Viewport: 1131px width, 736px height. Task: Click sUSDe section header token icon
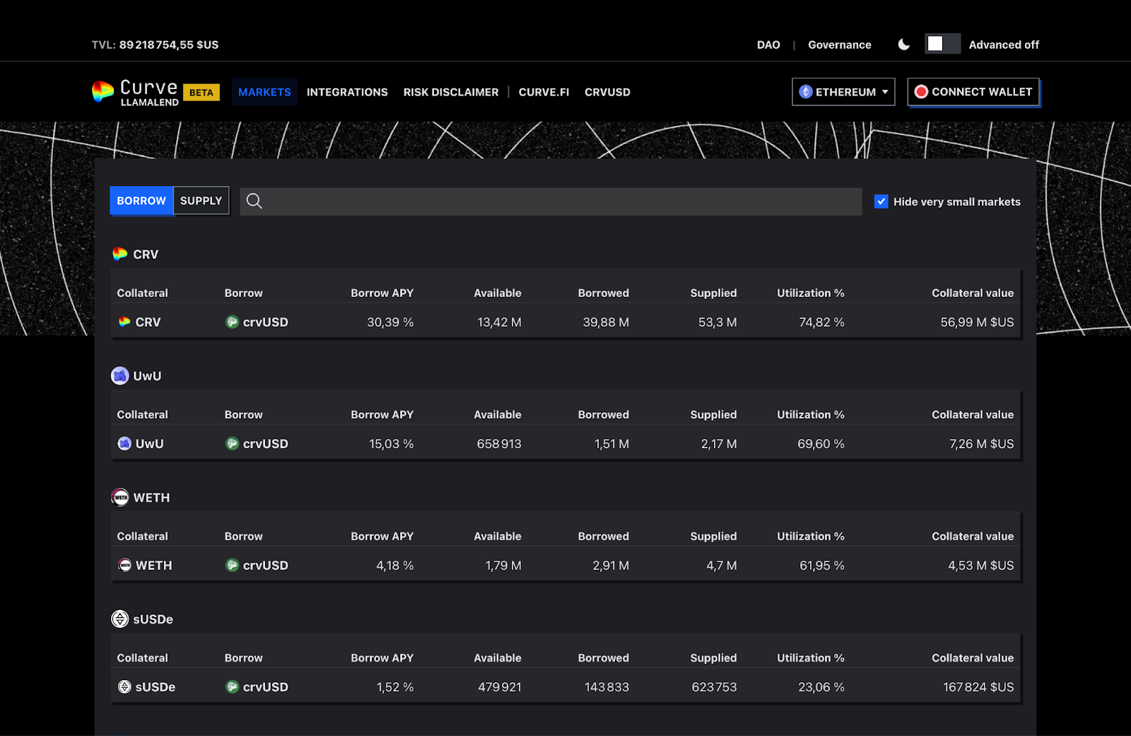point(120,619)
